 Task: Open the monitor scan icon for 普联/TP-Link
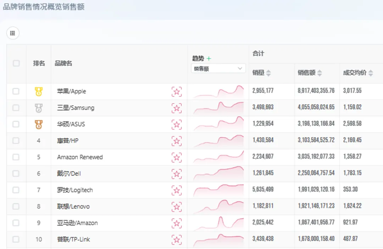(x=177, y=239)
